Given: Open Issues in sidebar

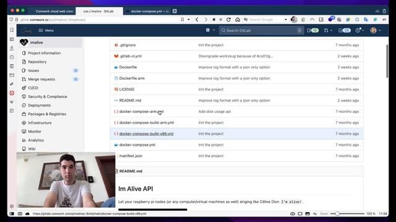Looking at the screenshot, I should 33,70.
